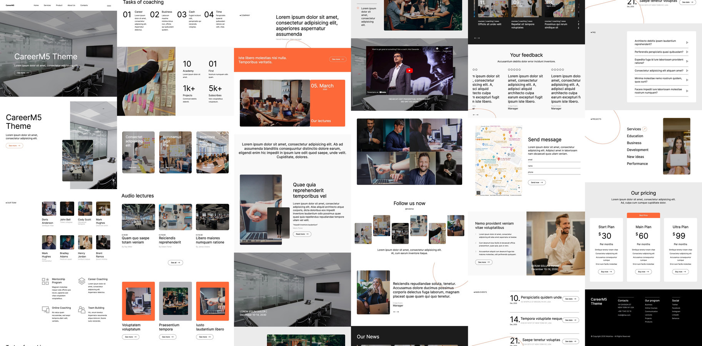Click Buy now under Main Plan
702x346 pixels.
[x=643, y=271]
